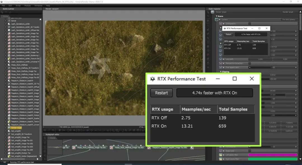
Task: Click the Leafy_Dandelions_qmBrl_Universal Material icon
Action: 9,62
